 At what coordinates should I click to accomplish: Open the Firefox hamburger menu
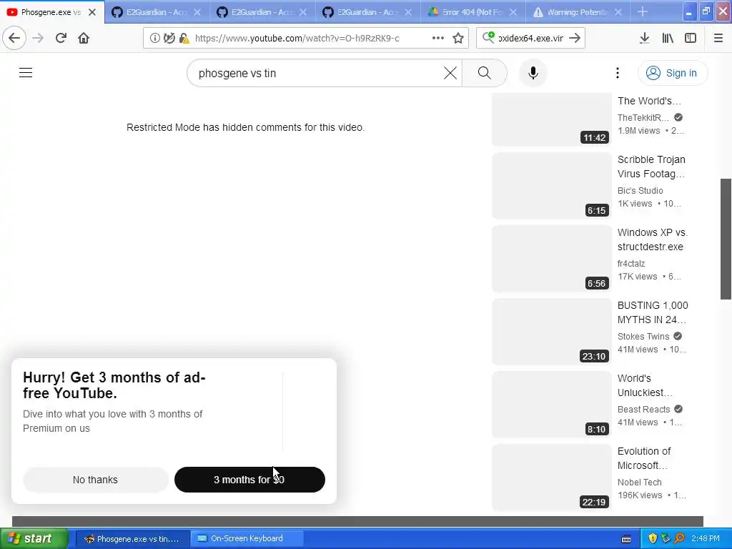[x=718, y=39]
